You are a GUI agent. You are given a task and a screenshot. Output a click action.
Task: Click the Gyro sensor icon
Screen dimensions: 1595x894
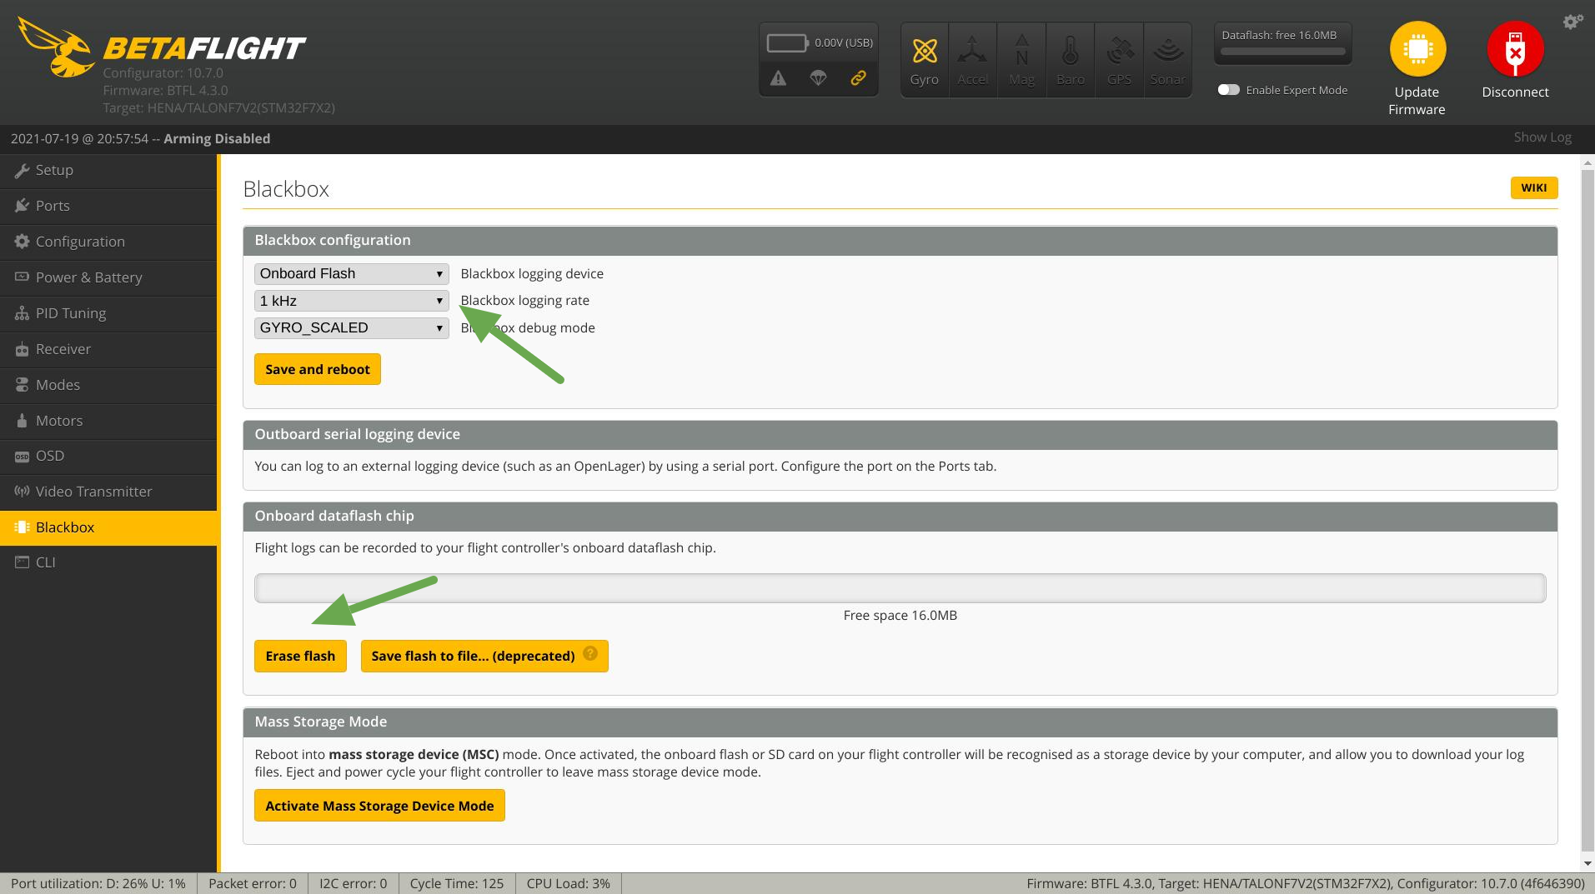924,52
